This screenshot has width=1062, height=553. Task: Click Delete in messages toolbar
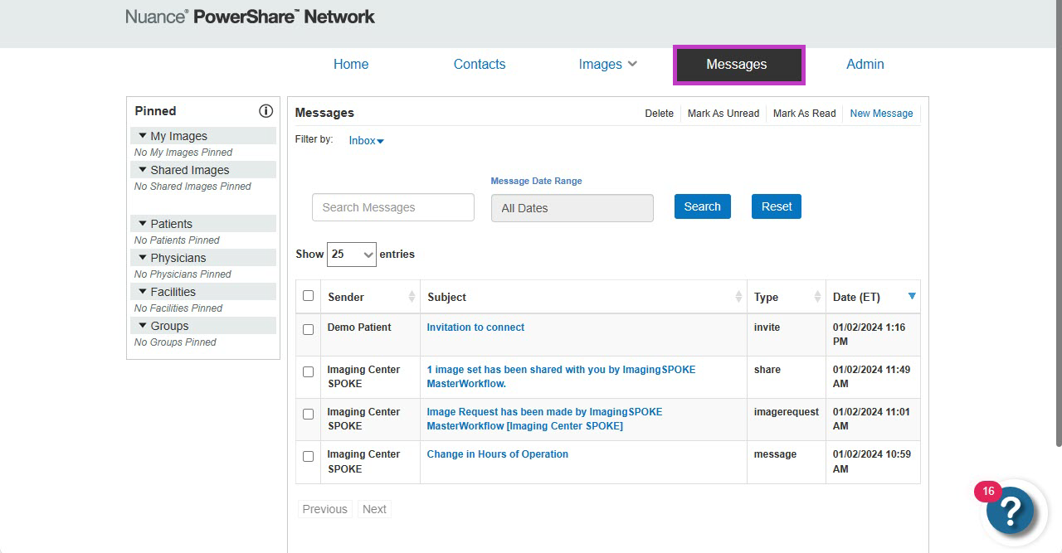click(x=660, y=114)
